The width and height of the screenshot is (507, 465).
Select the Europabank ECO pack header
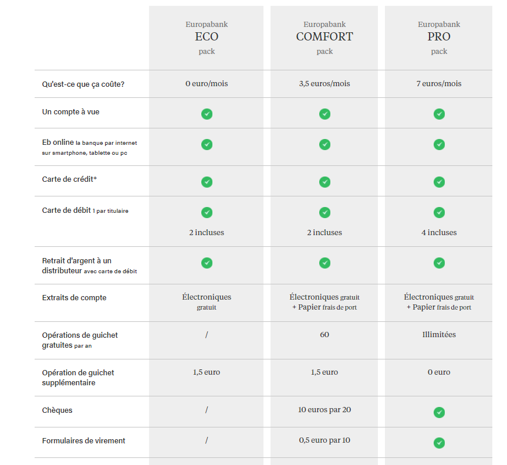207,37
